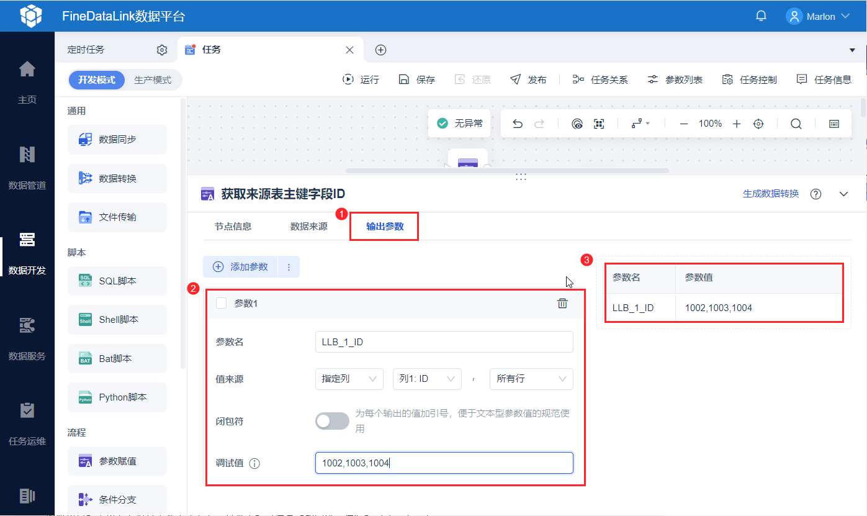
Task: Add the 数据同步 node
Action: coord(117,140)
